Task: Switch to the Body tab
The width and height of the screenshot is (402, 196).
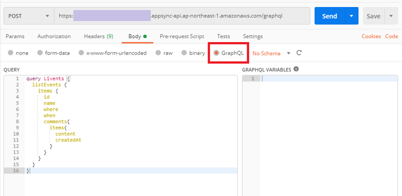Action: [x=137, y=36]
